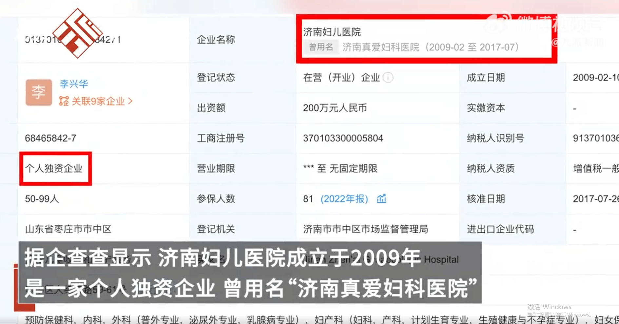Image resolution: width=619 pixels, height=324 pixels.
Task: Select the 200万元人民币 value
Action: click(x=335, y=108)
